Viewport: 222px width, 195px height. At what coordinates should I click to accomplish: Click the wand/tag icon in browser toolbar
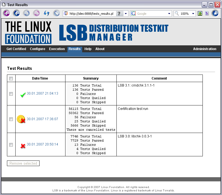[57, 13]
